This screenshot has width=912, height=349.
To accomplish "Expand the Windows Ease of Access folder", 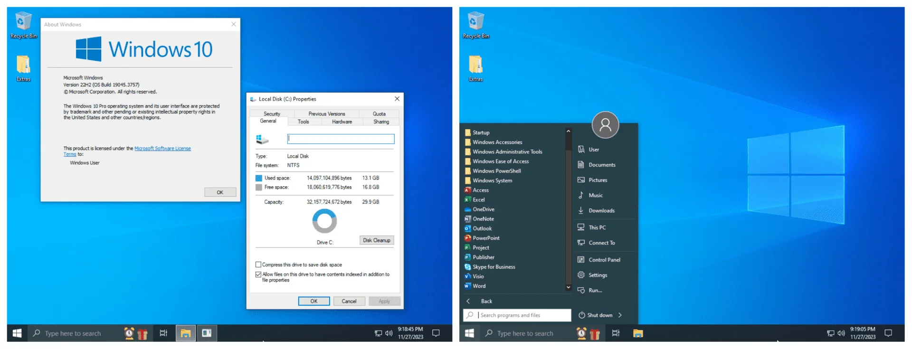I will 497,161.
